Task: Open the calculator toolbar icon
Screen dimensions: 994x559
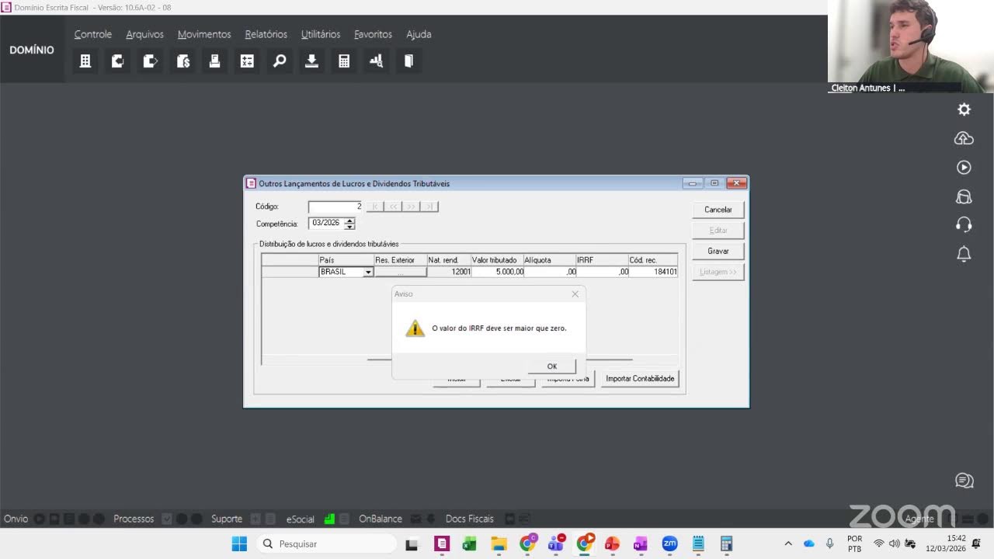Action: tap(344, 61)
